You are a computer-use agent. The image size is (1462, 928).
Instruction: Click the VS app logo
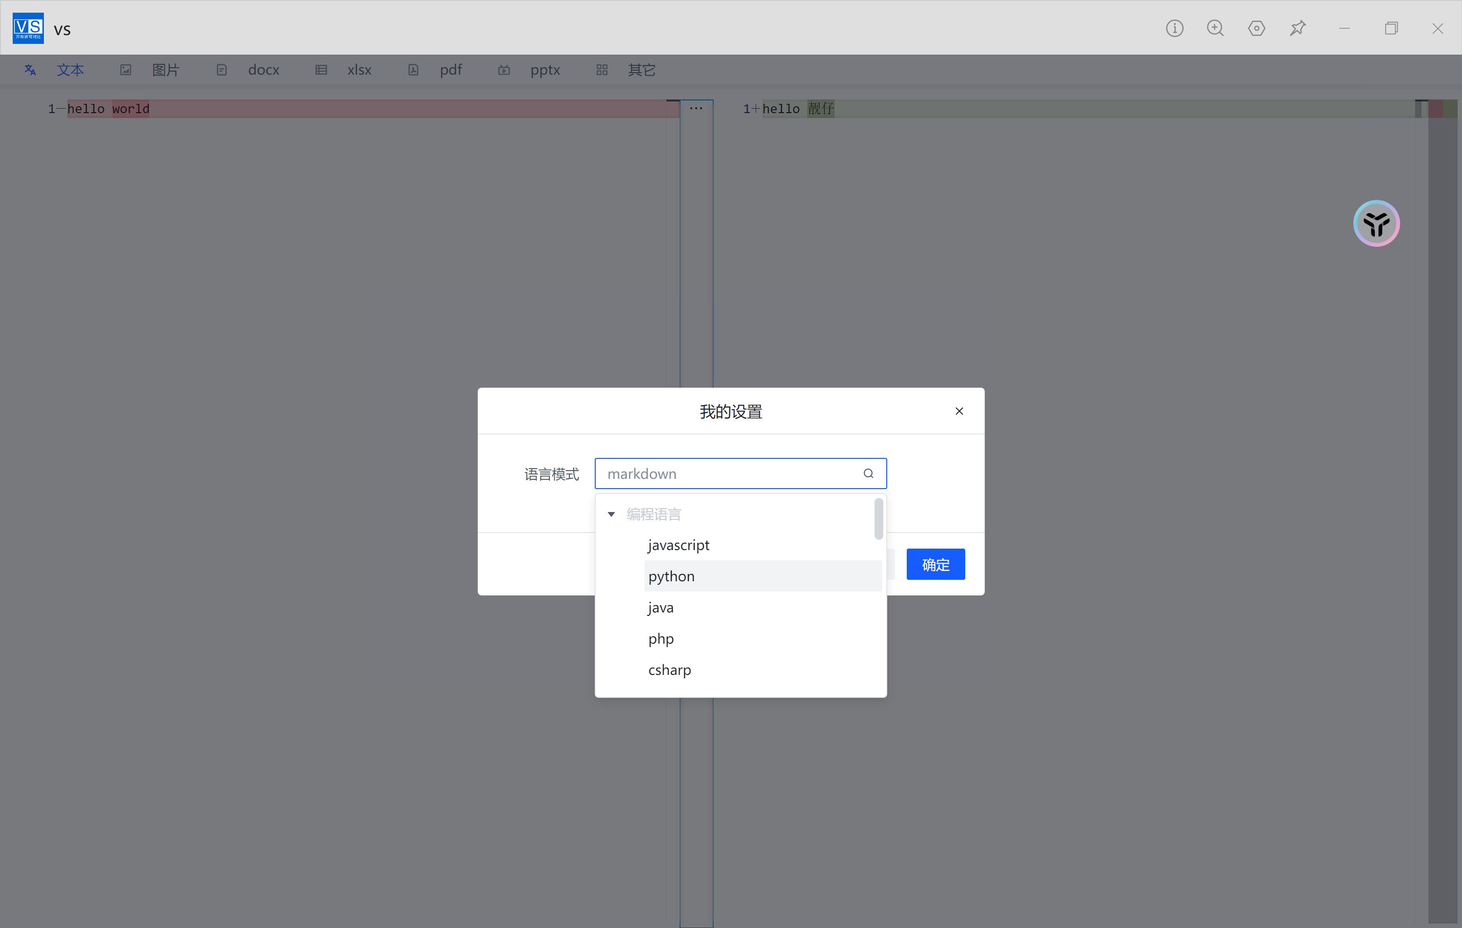click(28, 28)
